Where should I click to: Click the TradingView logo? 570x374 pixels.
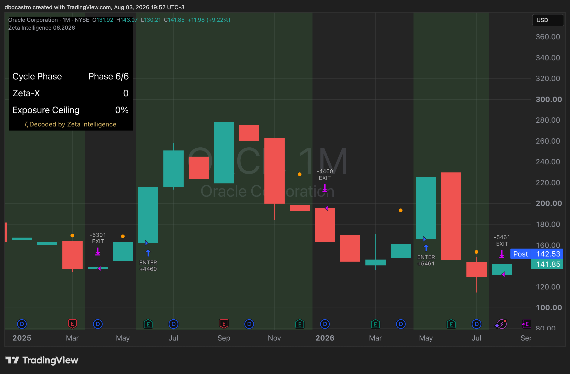coord(42,360)
